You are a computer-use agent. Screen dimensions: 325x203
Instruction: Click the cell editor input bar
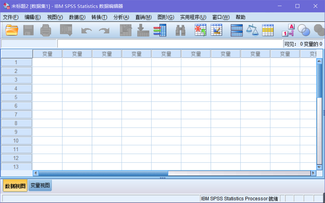tap(158, 44)
